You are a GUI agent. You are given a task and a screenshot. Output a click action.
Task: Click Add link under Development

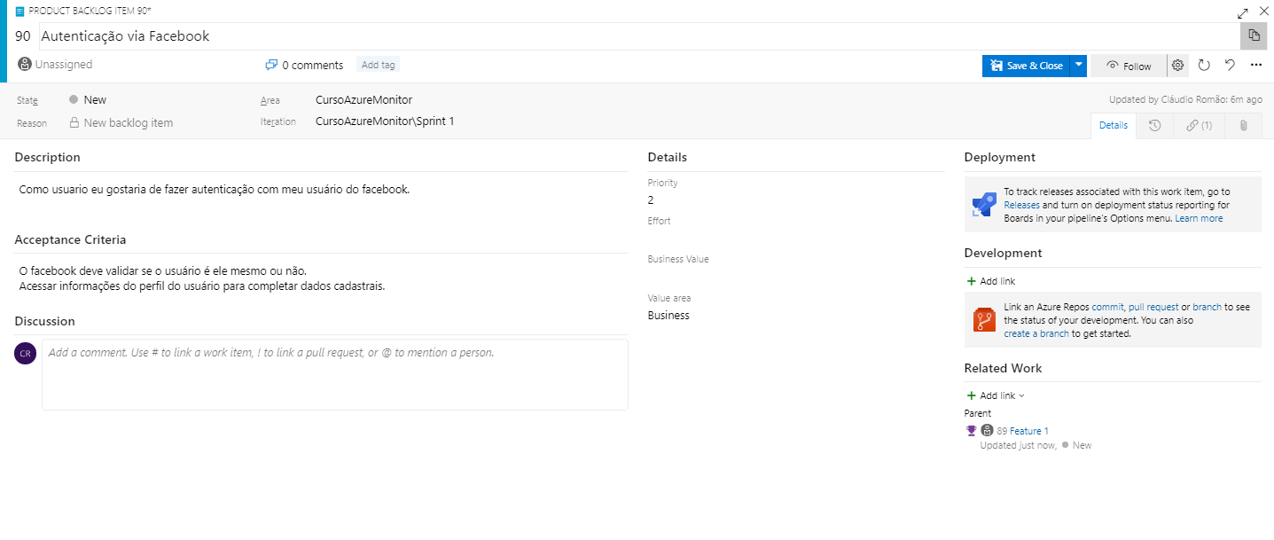click(x=990, y=281)
